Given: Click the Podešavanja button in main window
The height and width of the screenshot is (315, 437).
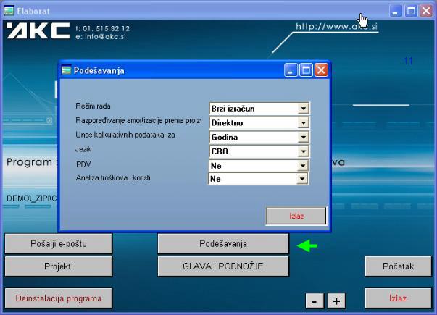Looking at the screenshot, I should point(223,244).
